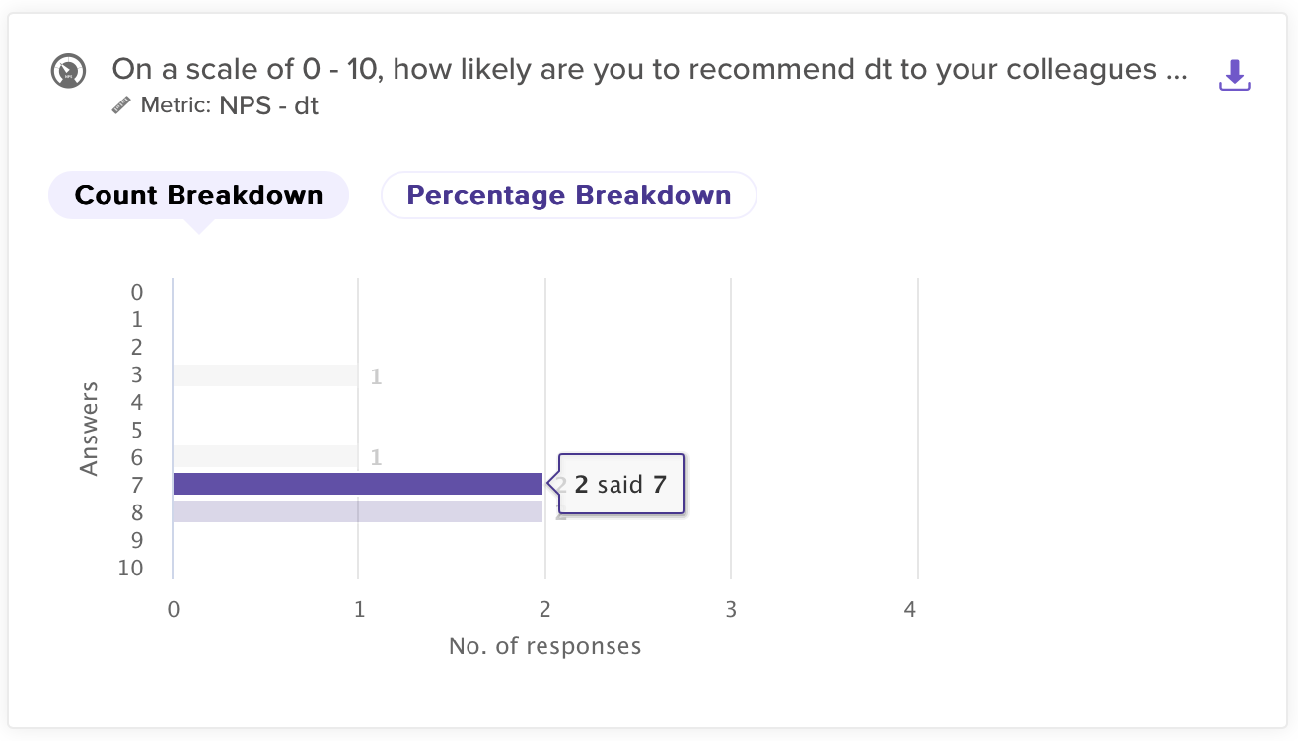This screenshot has height=741, width=1298.
Task: Click the ruler icon next to Metric
Action: point(121,104)
